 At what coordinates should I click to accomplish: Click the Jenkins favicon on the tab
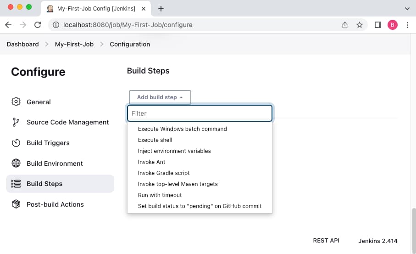tap(50, 9)
